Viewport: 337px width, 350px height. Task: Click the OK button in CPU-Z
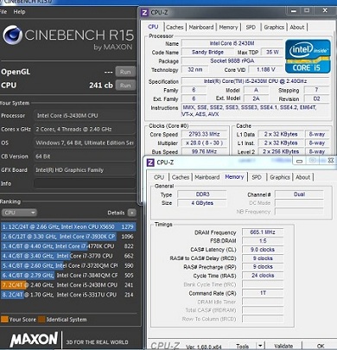(321, 346)
